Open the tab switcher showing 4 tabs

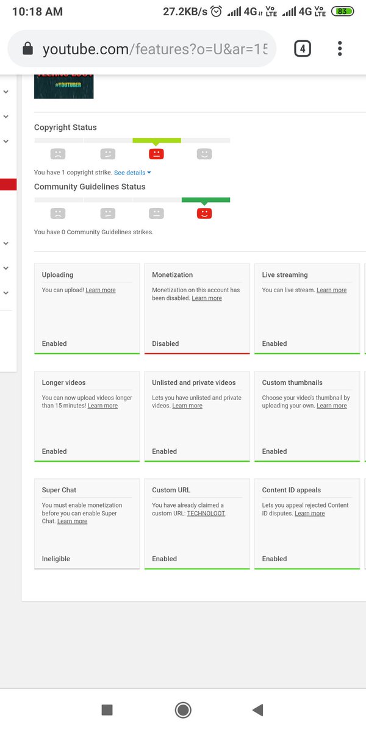point(303,49)
